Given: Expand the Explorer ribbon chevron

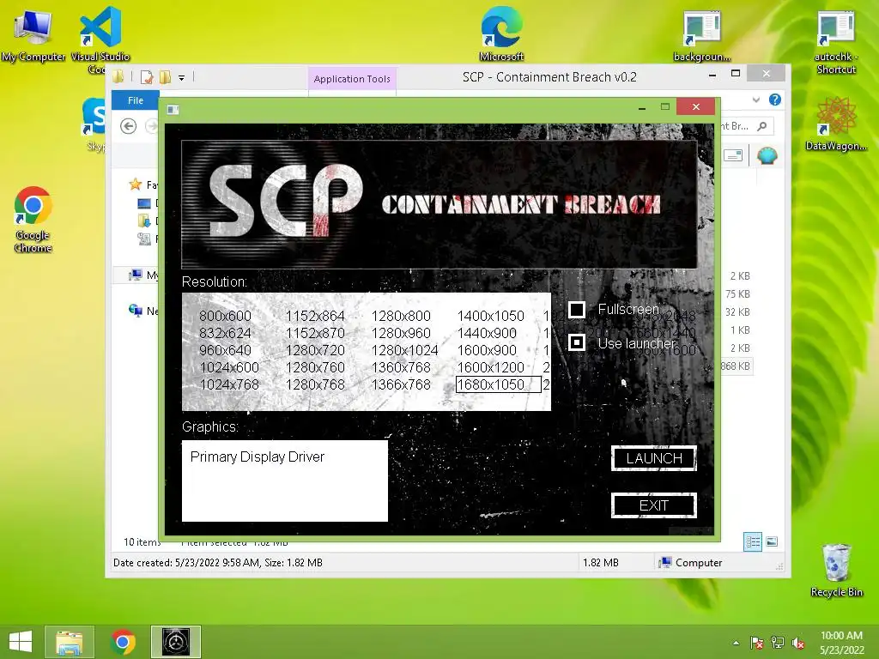Looking at the screenshot, I should pos(756,100).
